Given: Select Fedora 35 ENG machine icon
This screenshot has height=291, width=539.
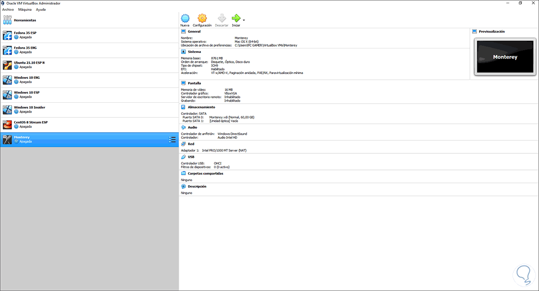Looking at the screenshot, I should coord(7,50).
